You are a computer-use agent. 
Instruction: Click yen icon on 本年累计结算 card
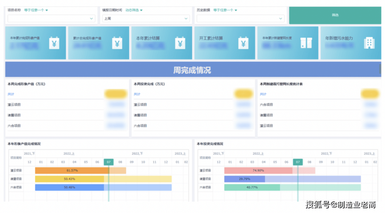(180, 43)
